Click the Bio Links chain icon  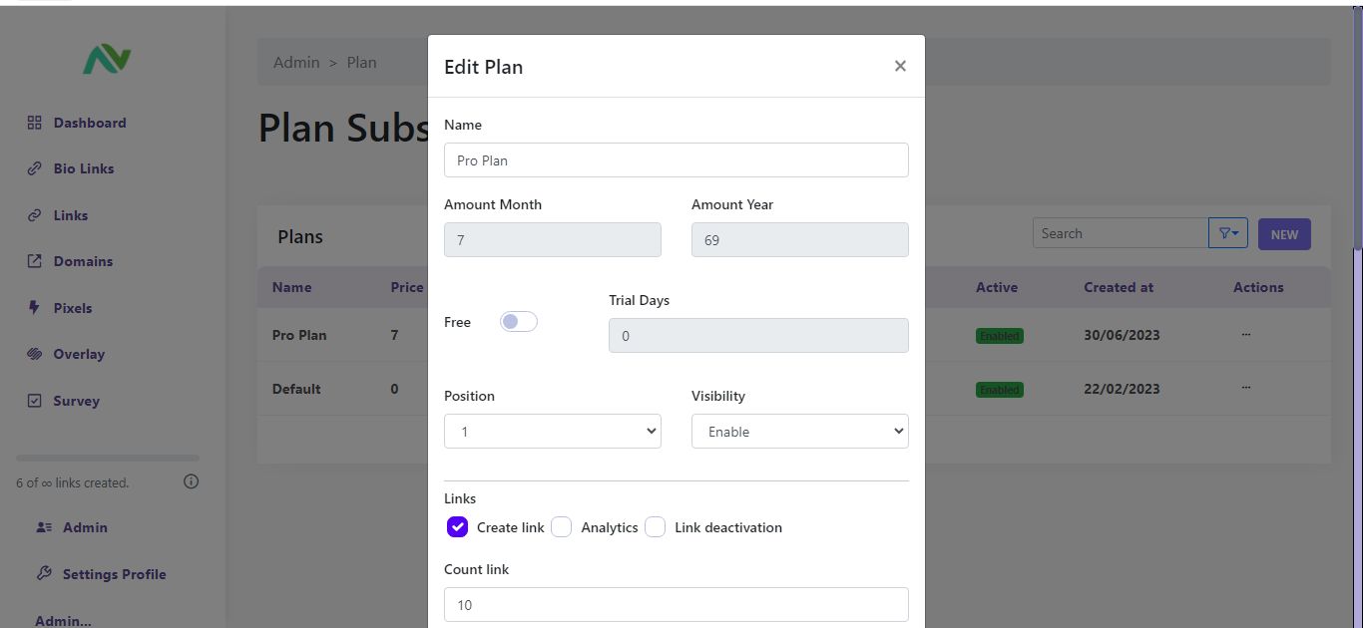34,168
